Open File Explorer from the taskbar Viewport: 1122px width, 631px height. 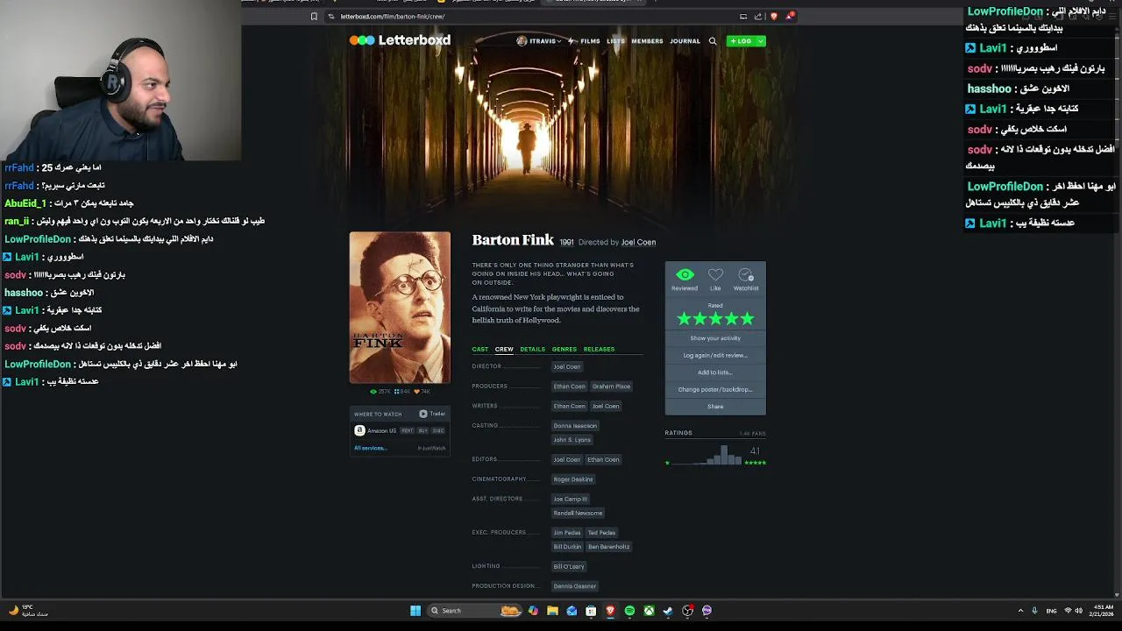pos(552,611)
